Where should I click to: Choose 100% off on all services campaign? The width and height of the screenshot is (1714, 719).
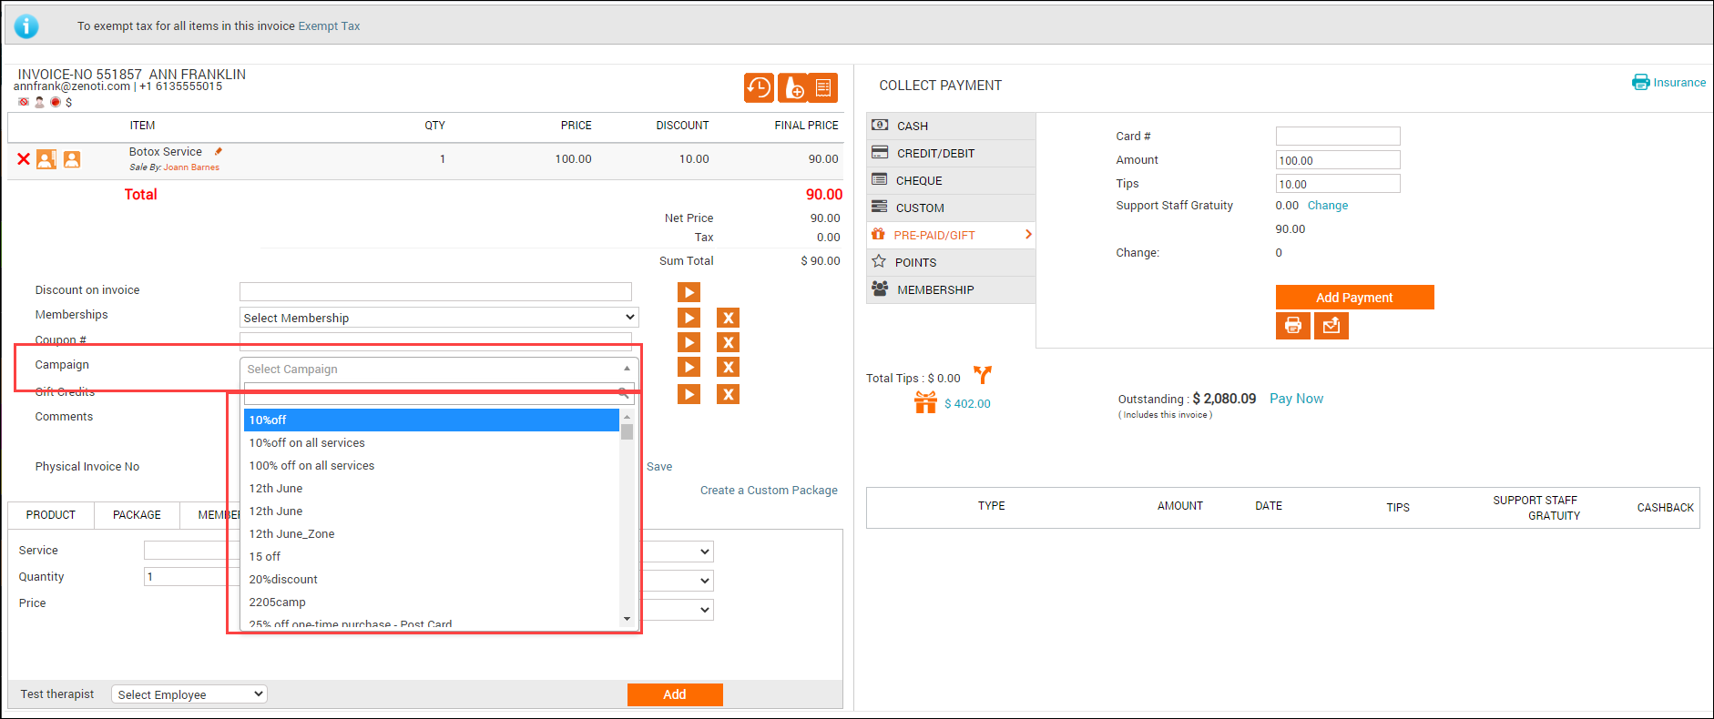[432, 465]
